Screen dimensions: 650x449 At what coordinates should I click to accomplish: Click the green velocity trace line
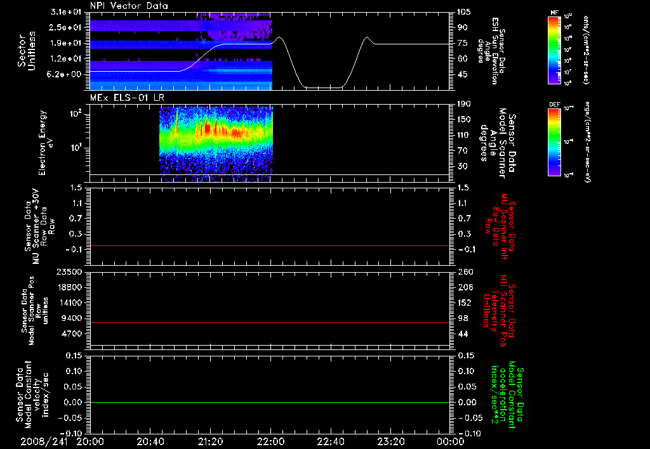270,402
